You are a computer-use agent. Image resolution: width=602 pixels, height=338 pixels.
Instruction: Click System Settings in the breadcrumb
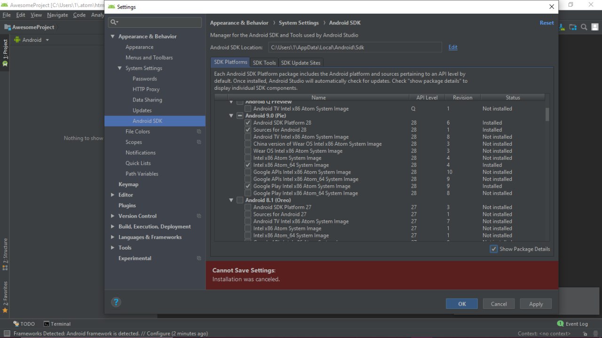(299, 23)
